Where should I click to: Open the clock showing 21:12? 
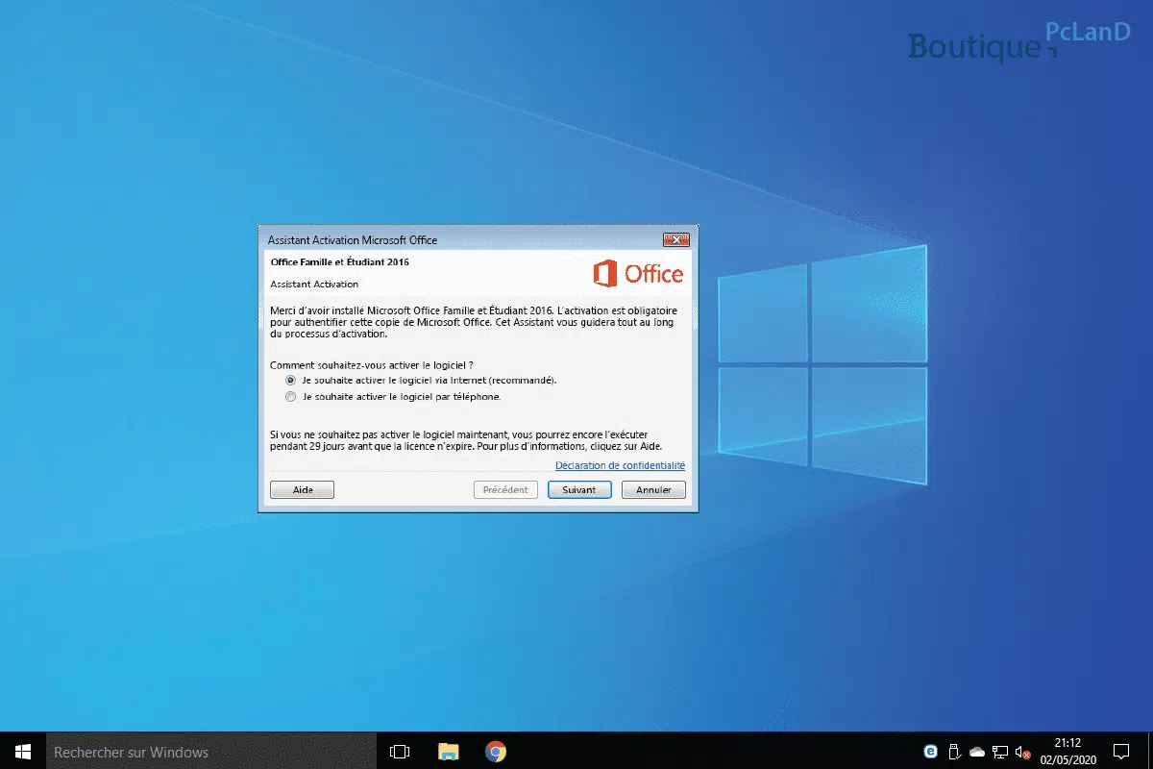point(1067,751)
